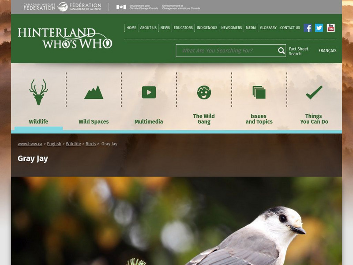Open the About Us menu item
The width and height of the screenshot is (353, 265).
[x=148, y=28]
